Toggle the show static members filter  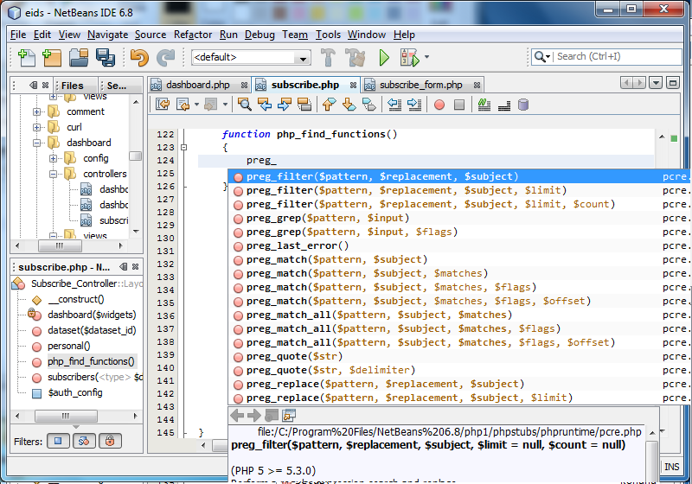84,441
